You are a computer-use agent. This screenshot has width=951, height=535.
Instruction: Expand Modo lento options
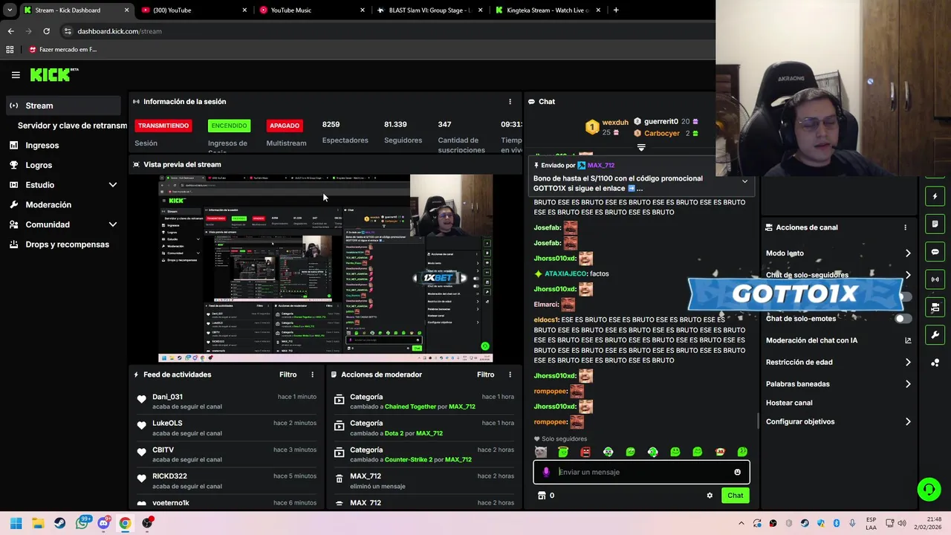pyautogui.click(x=908, y=253)
